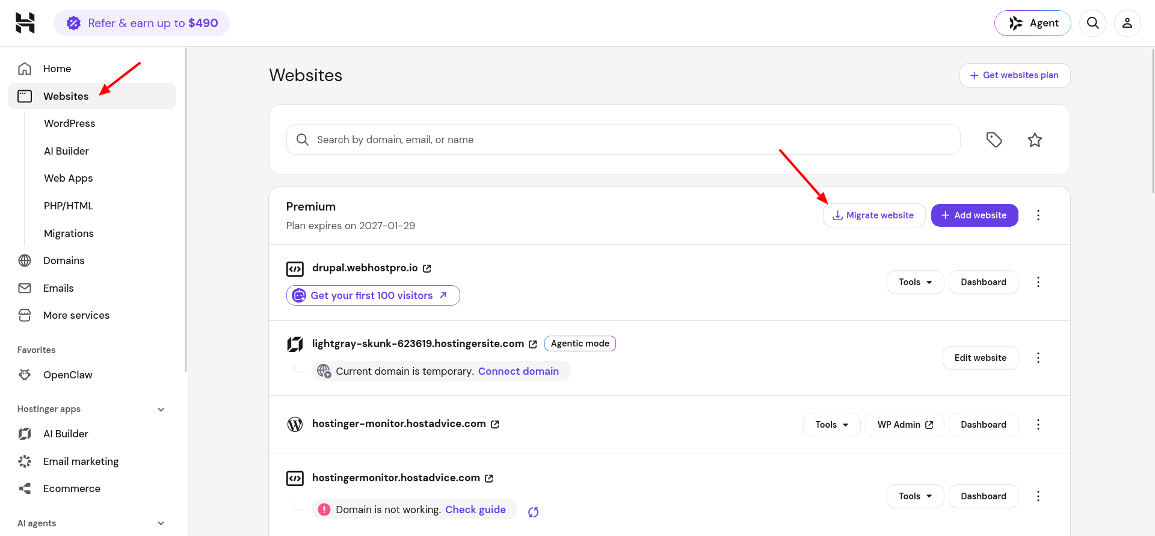Open Dashboard for hostingermonitor.hostadvice.com
This screenshot has height=536, width=1155.
click(x=984, y=496)
